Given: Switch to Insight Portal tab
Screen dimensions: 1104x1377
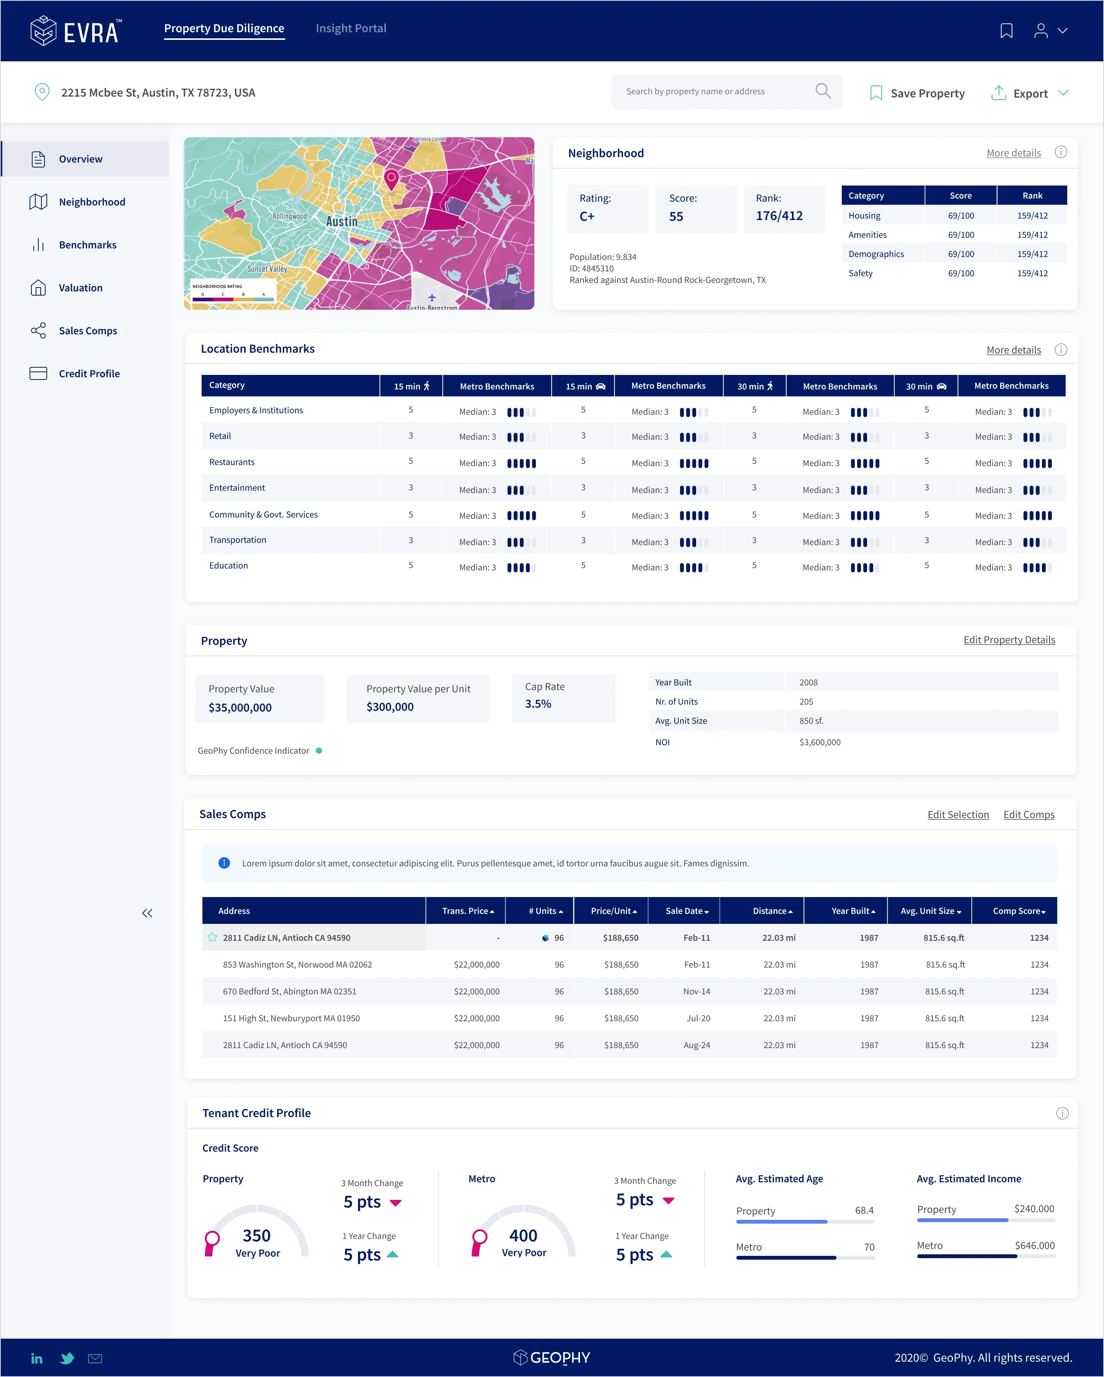Looking at the screenshot, I should click(x=351, y=28).
